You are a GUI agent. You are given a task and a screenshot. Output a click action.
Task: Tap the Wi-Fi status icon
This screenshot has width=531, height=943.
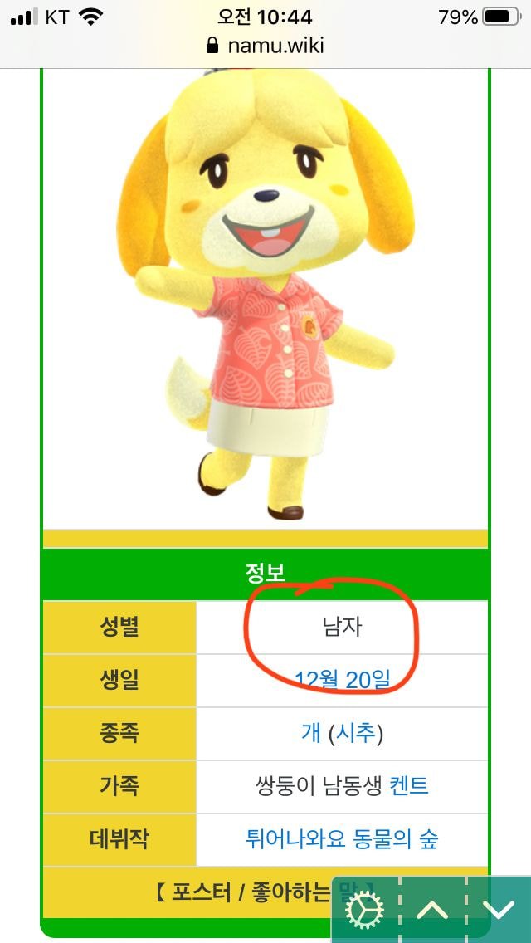[x=90, y=17]
